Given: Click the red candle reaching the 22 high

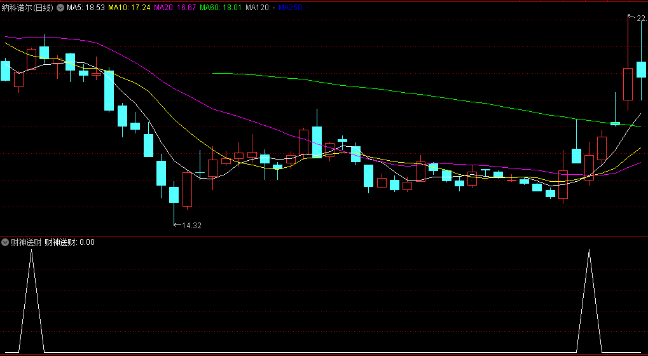Looking at the screenshot, I should (x=628, y=85).
